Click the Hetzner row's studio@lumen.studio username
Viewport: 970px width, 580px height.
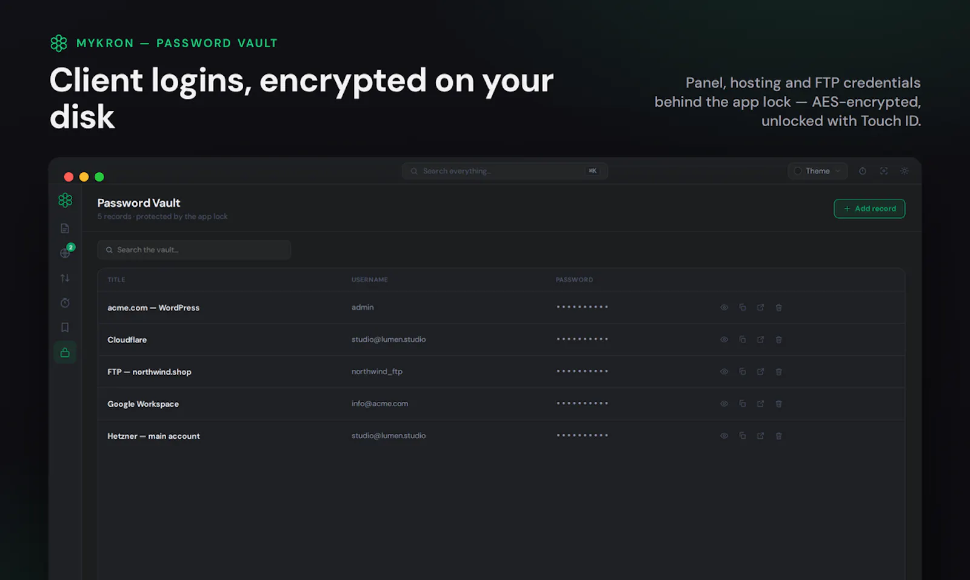point(389,436)
